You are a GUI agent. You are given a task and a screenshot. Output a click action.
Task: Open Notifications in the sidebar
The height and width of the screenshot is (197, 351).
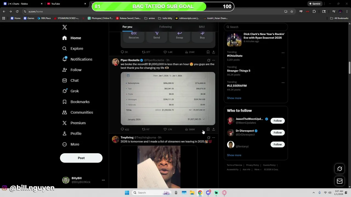[x=77, y=59]
